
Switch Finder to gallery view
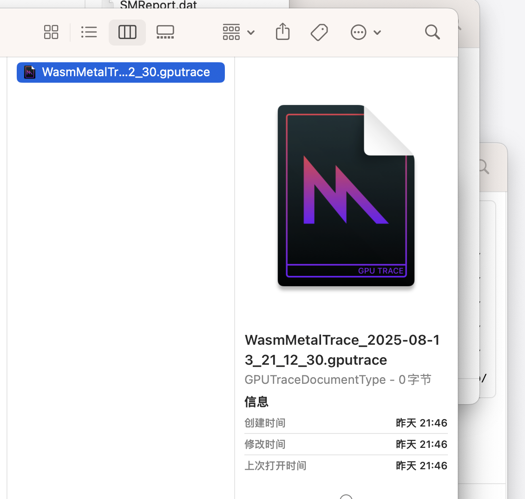click(x=165, y=32)
